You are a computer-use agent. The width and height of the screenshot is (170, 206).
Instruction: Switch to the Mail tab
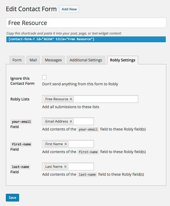(x=33, y=60)
